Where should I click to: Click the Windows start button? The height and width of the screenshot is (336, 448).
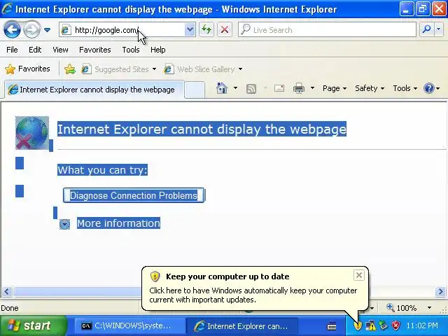[x=33, y=325]
